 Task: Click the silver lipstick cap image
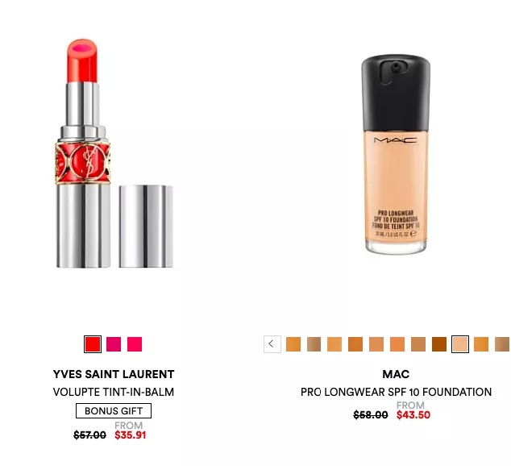[146, 227]
